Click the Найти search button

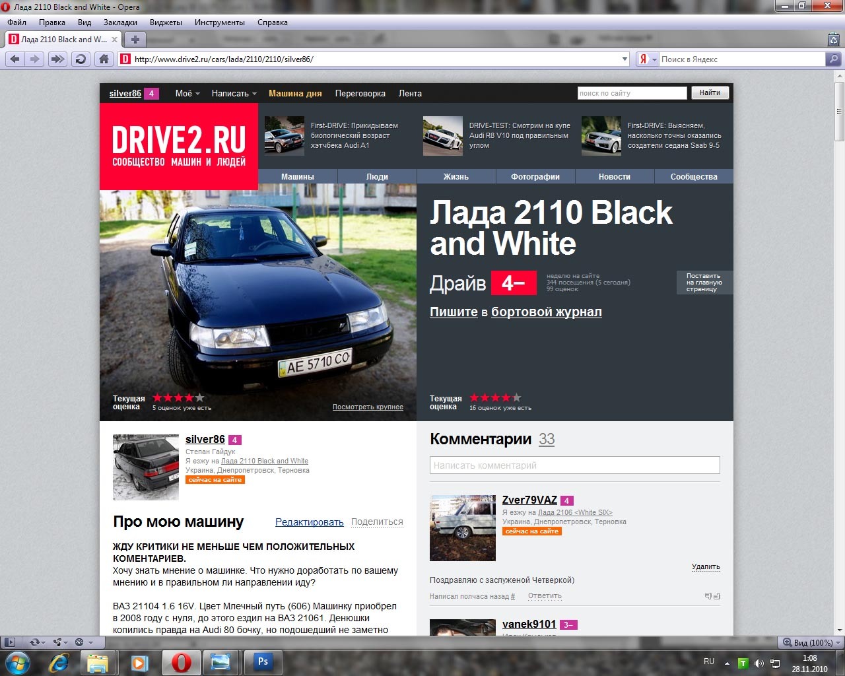coord(710,93)
